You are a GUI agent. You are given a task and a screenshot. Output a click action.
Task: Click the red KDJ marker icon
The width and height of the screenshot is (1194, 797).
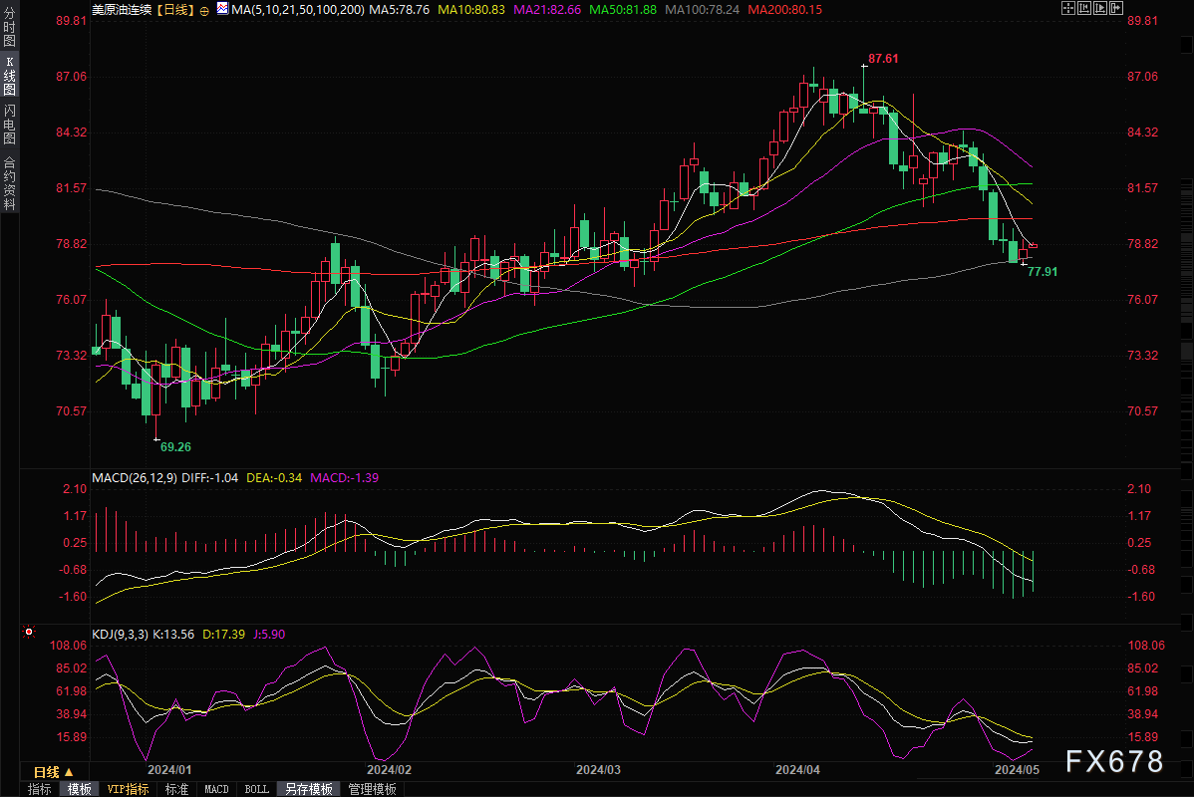(29, 632)
